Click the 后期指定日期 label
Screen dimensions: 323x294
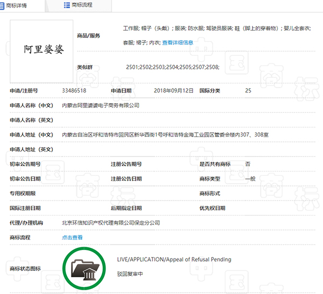(x=127, y=208)
